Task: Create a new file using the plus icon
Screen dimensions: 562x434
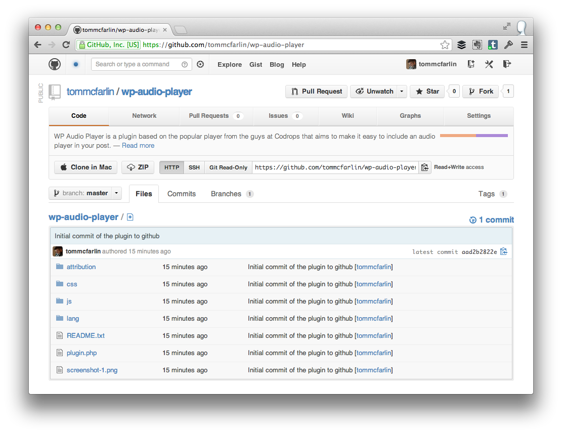Action: (x=130, y=216)
